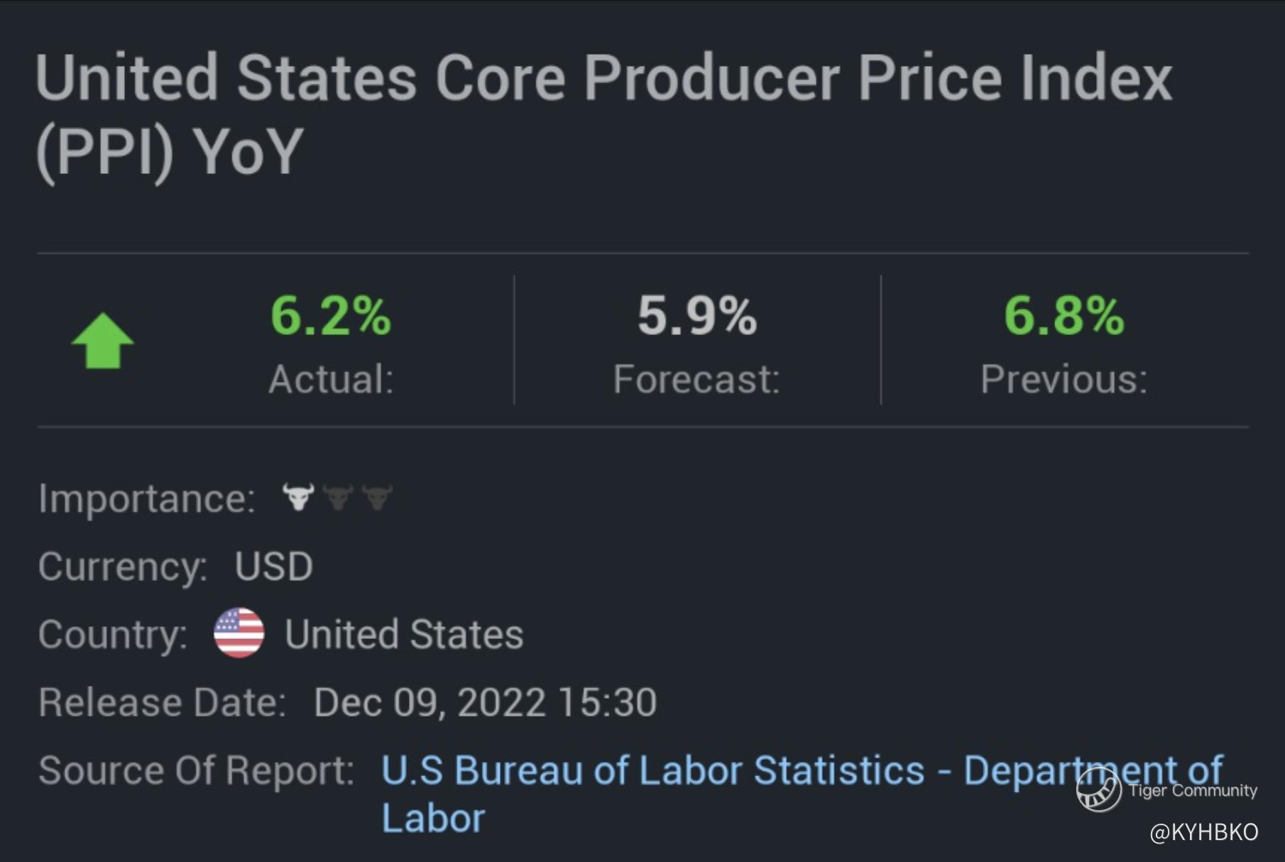Click the Tiger Community logo icon
This screenshot has height=862, width=1285.
1098,790
